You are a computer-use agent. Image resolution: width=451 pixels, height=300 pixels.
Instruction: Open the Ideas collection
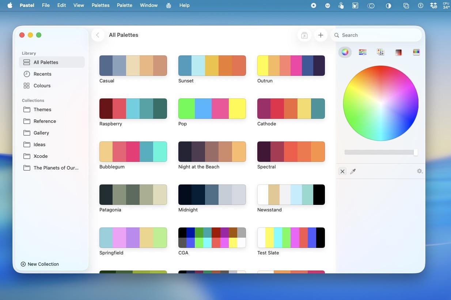[52, 144]
